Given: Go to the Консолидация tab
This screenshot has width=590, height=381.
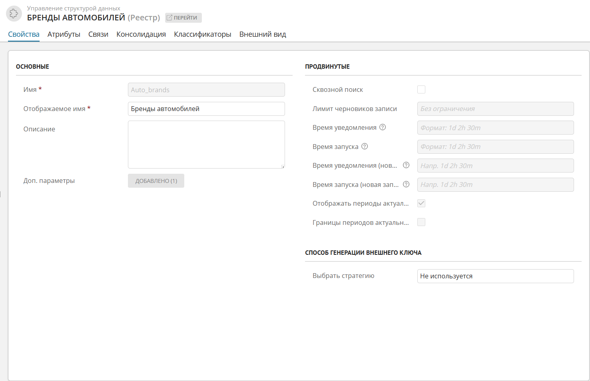Looking at the screenshot, I should (x=141, y=34).
